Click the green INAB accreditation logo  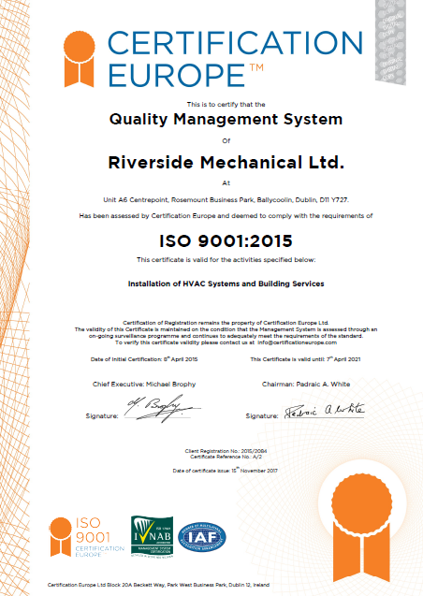(x=152, y=537)
